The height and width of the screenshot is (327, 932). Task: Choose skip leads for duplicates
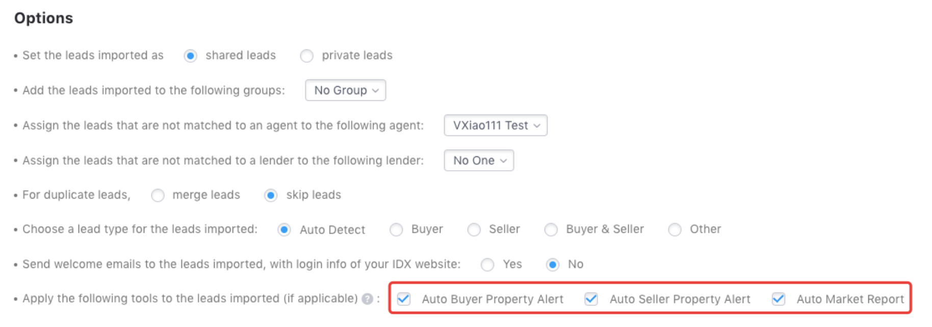pos(271,195)
